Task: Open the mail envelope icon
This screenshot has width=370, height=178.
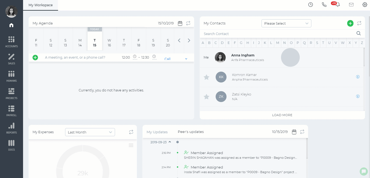Action: (351, 5)
